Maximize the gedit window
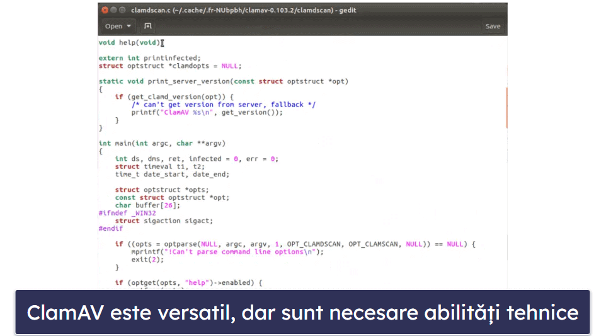Viewport: 606px width, 336px height. click(x=122, y=10)
